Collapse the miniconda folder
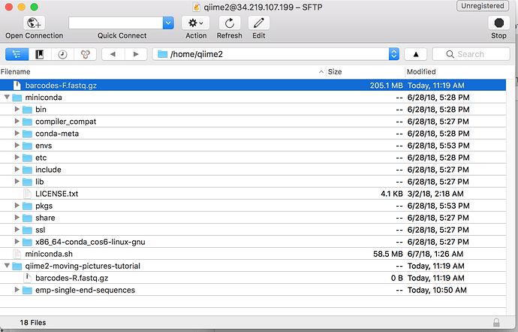 8,98
